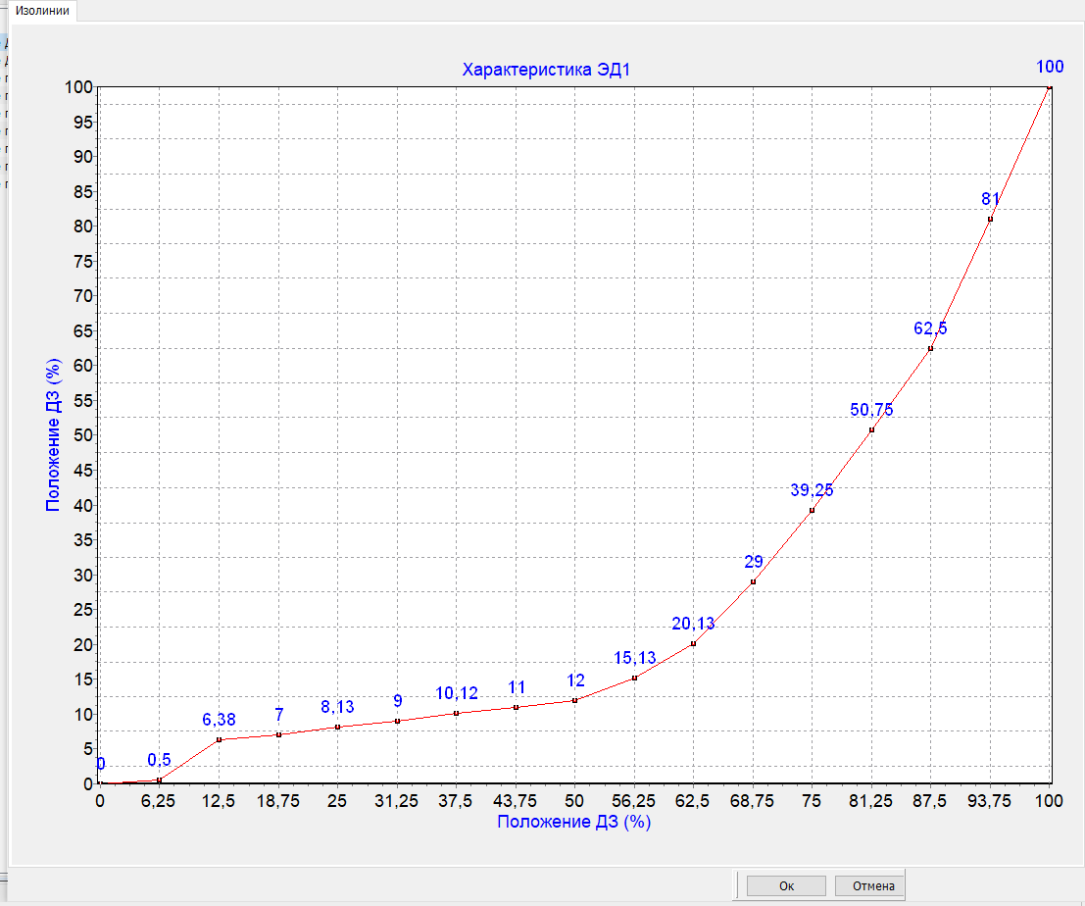Viewport: 1085px width, 906px height.
Task: Click the curve point labeled 20,13
Action: (693, 643)
